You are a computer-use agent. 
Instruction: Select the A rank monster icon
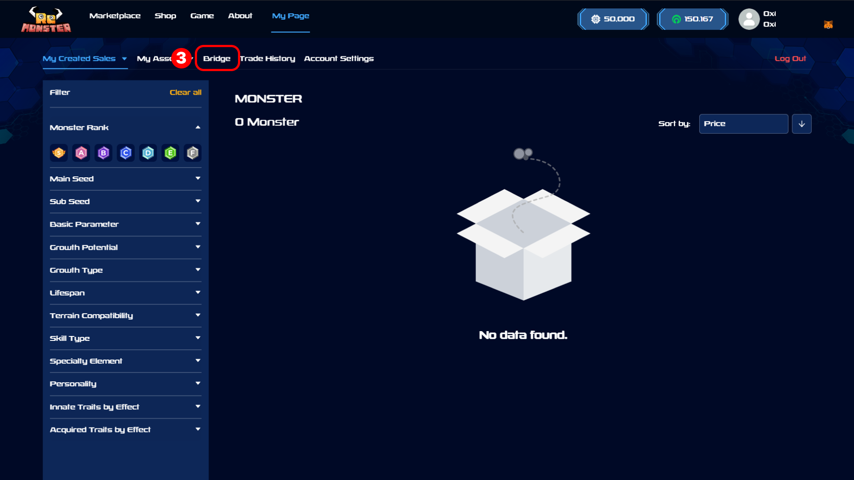(x=81, y=153)
